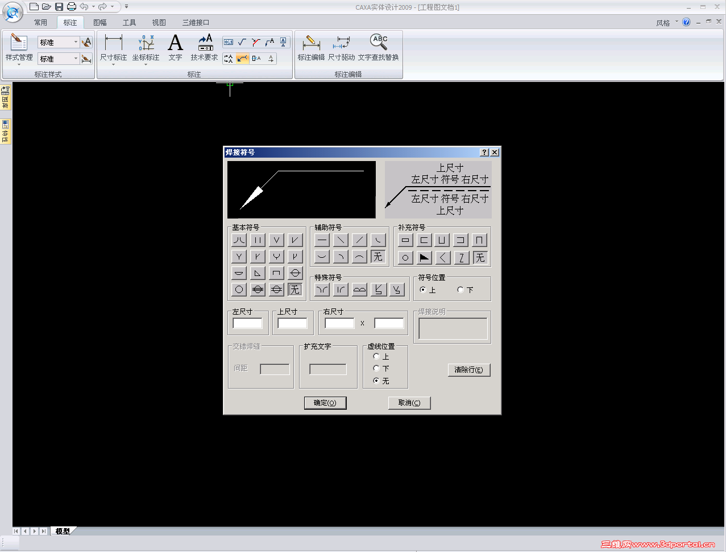Open 文字查找替换 find and replace

point(378,47)
